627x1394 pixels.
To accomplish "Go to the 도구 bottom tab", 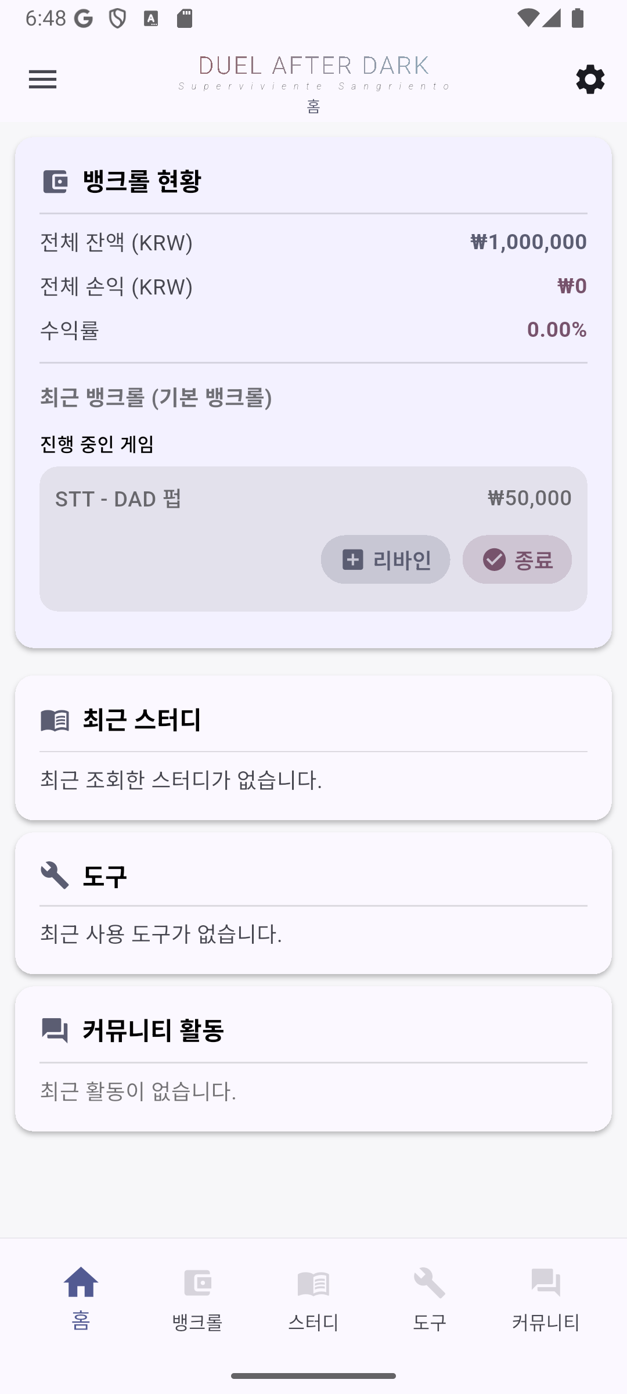I will point(430,1298).
